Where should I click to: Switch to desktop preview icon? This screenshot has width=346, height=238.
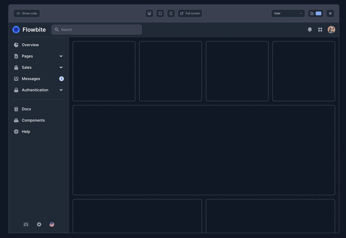point(149,13)
